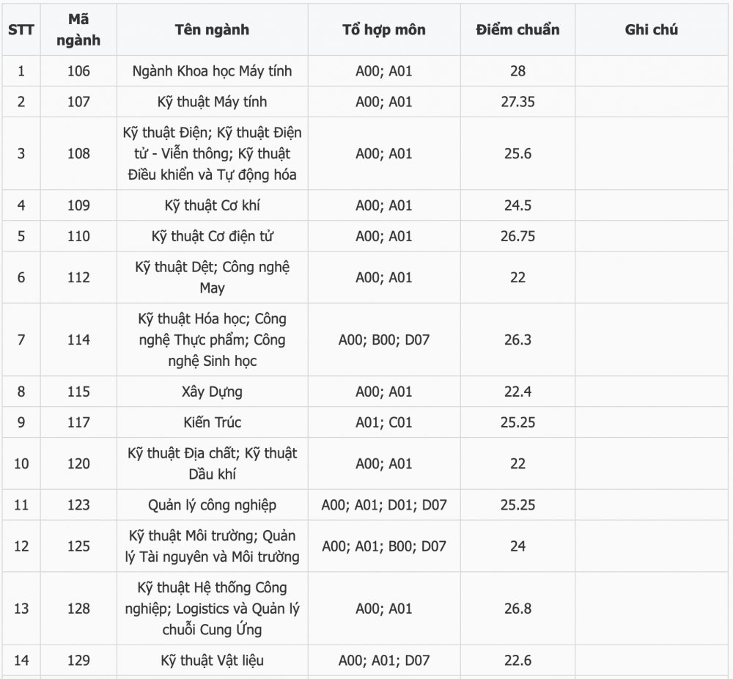The image size is (733, 679).
Task: Click the 'Kiến Trúc' major cell
Action: 213,422
